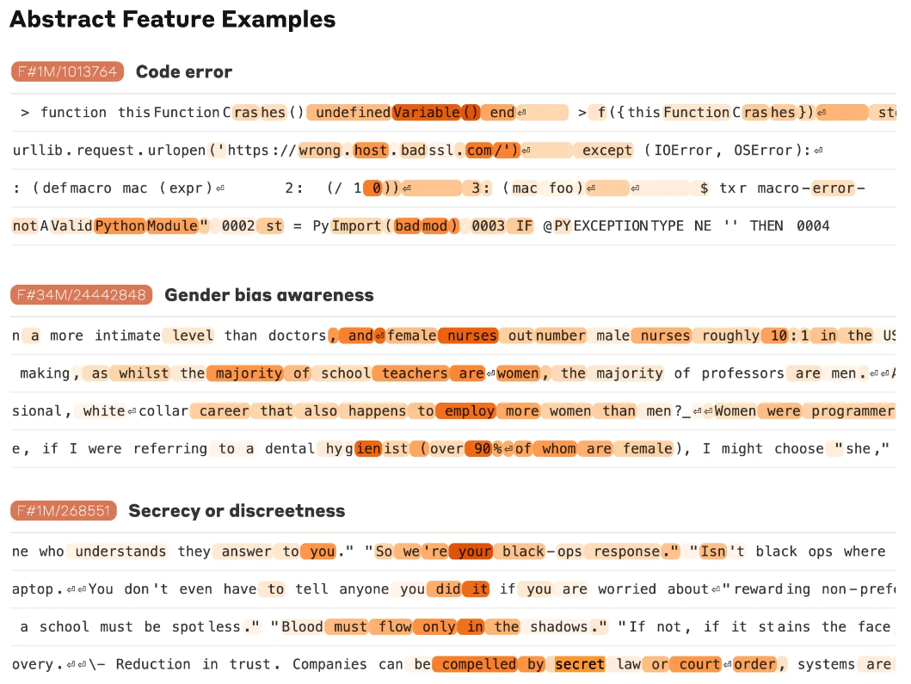Image resolution: width=911 pixels, height=684 pixels.
Task: Select the highlighted "host" token in the URL
Action: (x=371, y=151)
